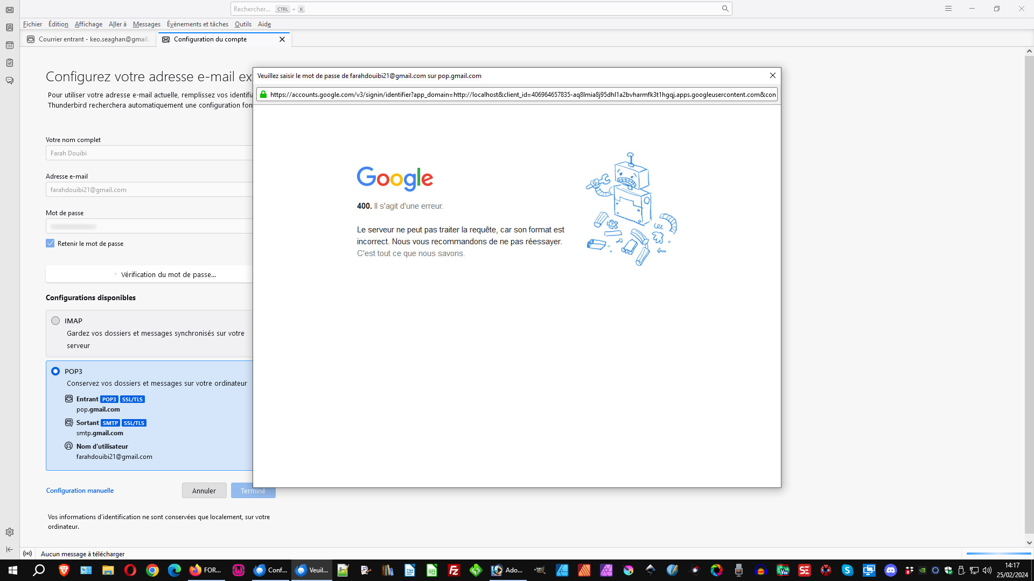This screenshot has width=1034, height=581.
Task: Select the POP3 radio button
Action: click(x=55, y=371)
